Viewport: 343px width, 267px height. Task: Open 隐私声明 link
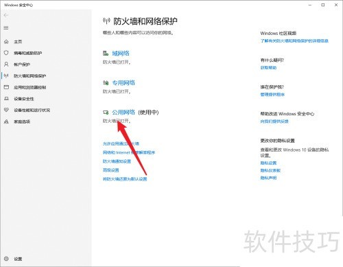[268, 178]
